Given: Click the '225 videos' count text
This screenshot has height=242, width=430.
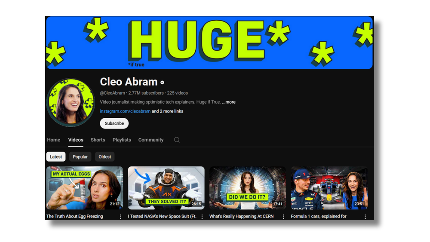Looking at the screenshot, I should [178, 93].
